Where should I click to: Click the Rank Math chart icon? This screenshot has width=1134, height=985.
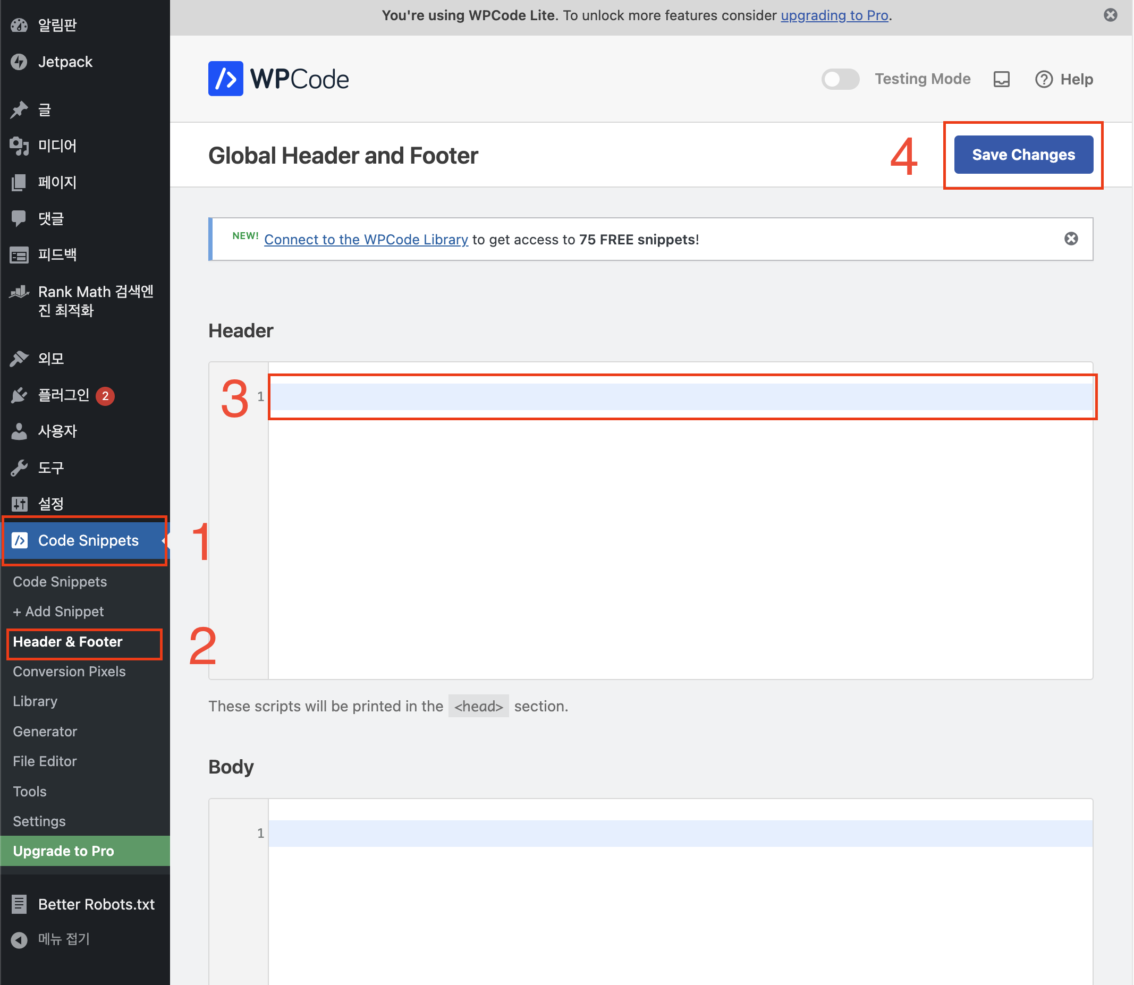(19, 292)
